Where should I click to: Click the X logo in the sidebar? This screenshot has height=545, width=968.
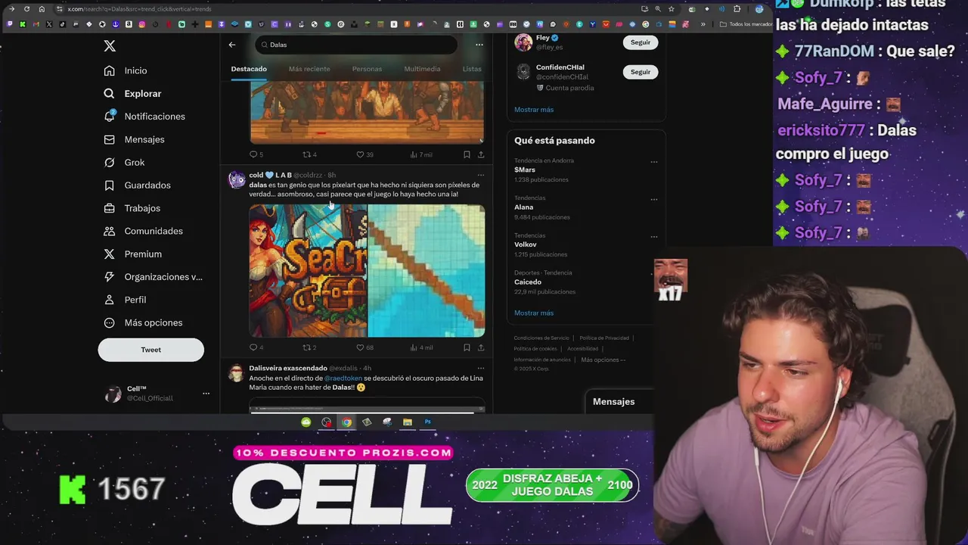[x=110, y=46]
